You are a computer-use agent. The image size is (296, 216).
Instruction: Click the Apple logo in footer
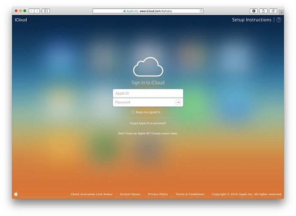coord(16,194)
